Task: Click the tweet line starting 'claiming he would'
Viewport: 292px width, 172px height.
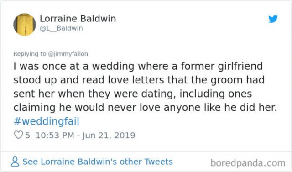Action: pyautogui.click(x=145, y=108)
